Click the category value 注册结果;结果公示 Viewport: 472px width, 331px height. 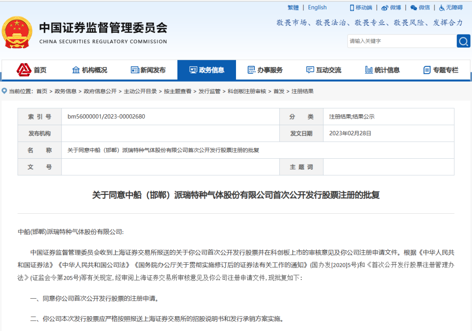tap(351, 117)
